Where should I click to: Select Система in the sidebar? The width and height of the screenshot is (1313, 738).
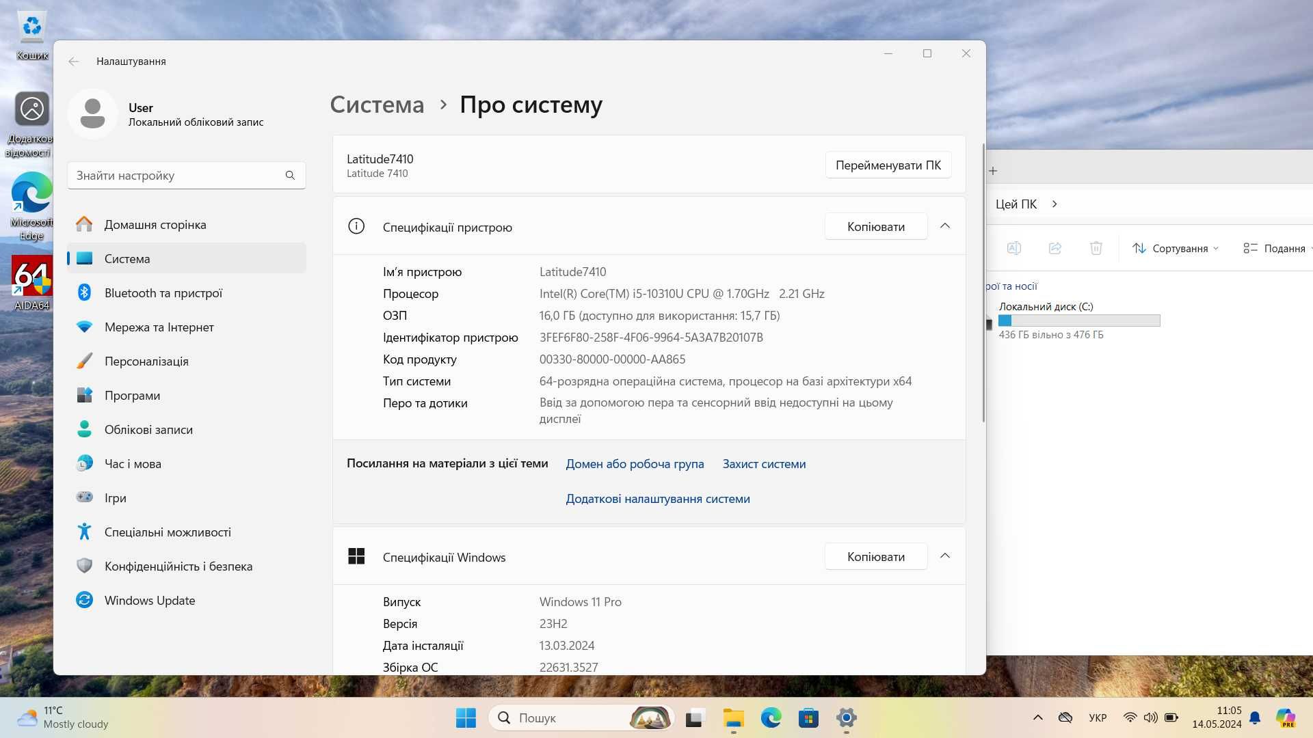pos(186,258)
